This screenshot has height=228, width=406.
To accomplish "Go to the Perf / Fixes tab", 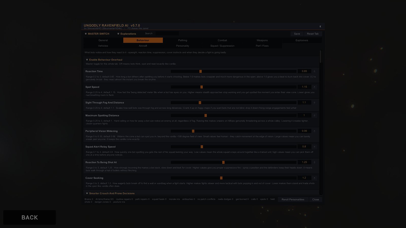I will (x=262, y=46).
